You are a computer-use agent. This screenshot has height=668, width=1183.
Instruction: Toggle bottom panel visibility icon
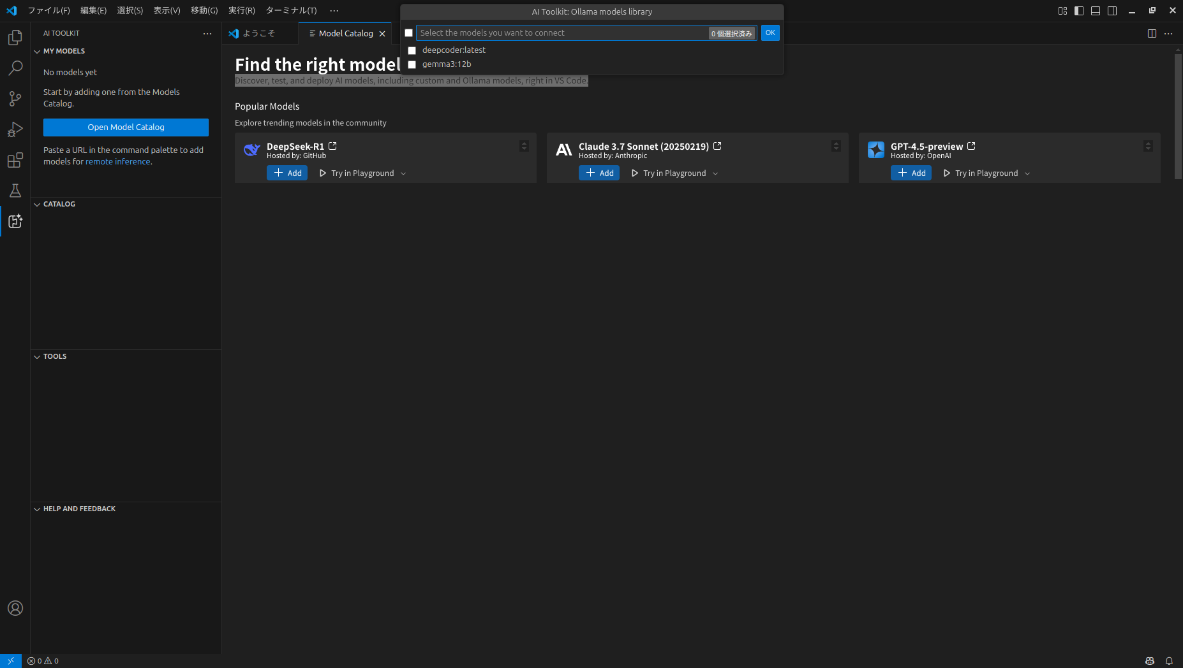coord(1096,11)
